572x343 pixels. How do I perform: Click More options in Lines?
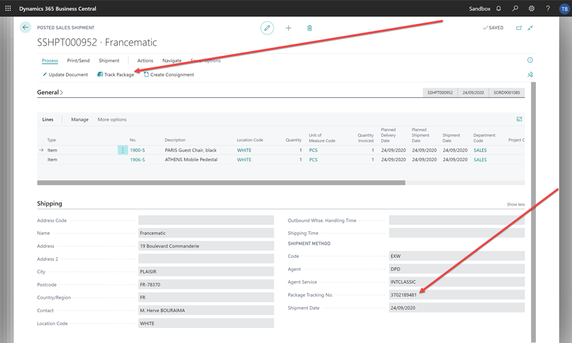tap(112, 120)
